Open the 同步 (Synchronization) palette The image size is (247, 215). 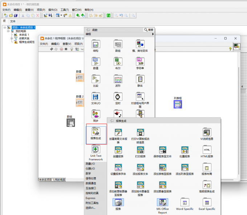click(96, 114)
